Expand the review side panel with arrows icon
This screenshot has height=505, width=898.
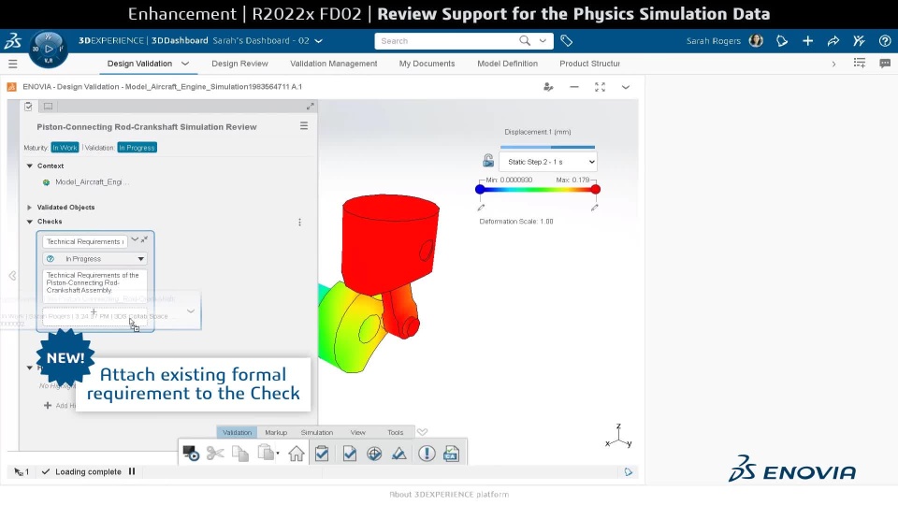(310, 107)
